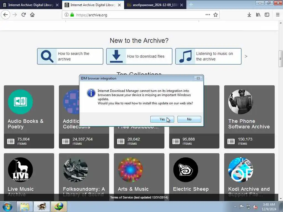Open Arts & Music collection thumbnail
283x212 pixels.
(130, 170)
